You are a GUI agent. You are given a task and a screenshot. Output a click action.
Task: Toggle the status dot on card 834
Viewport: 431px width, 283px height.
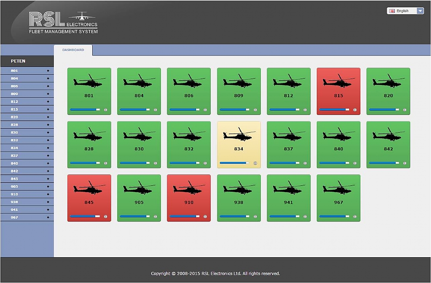click(x=255, y=163)
